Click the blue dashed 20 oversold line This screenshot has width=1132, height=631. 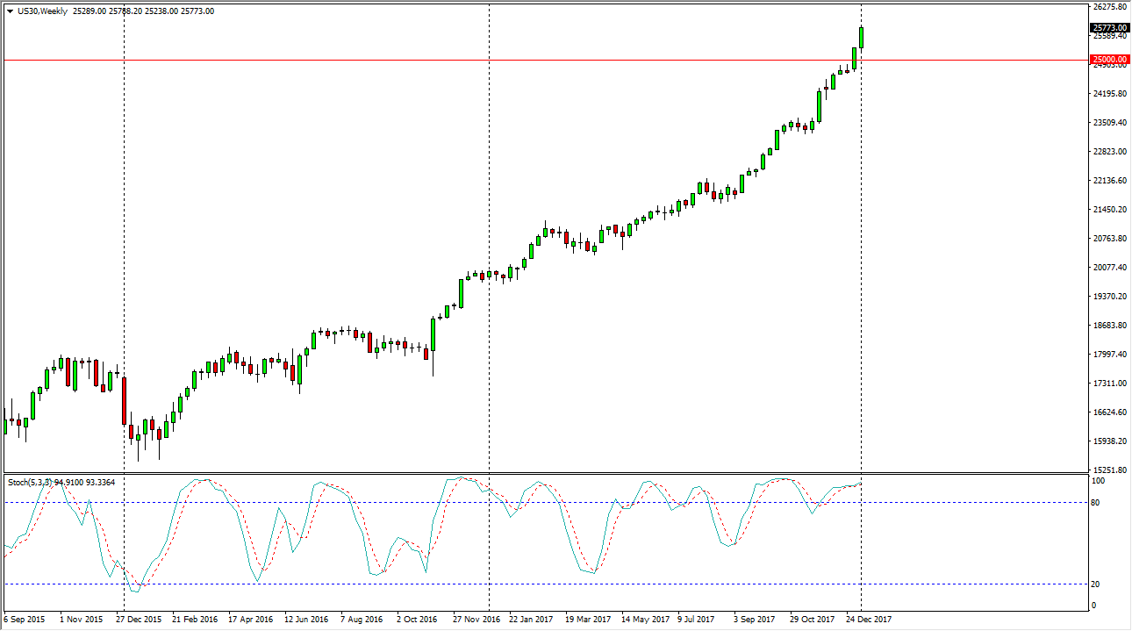(x=527, y=584)
